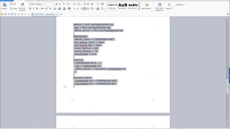The image size is (230, 129).
Task: Copy the selected text
Action: click(14, 9)
